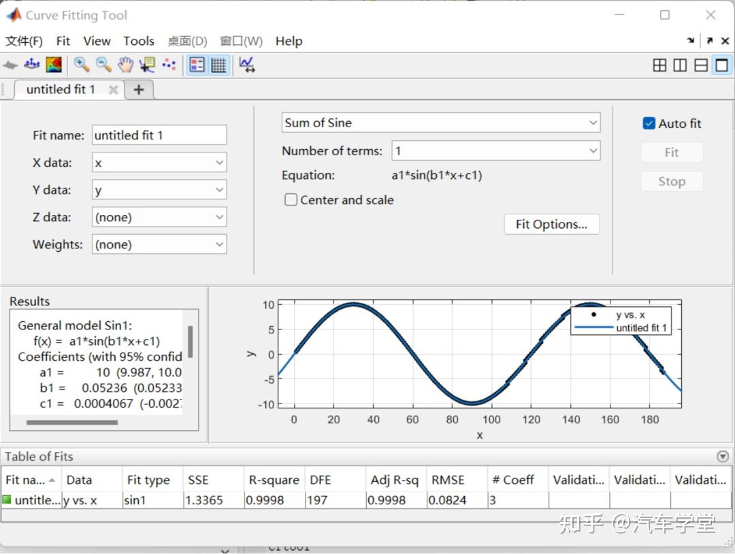This screenshot has height=554, width=735.
Task: Enable the Data Cursor tool
Action: 146,65
